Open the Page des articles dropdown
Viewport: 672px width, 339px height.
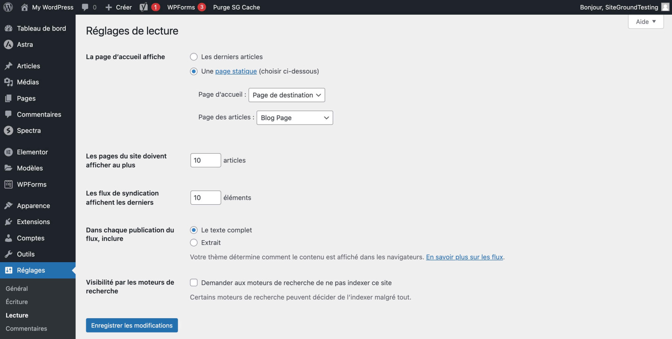(x=295, y=118)
